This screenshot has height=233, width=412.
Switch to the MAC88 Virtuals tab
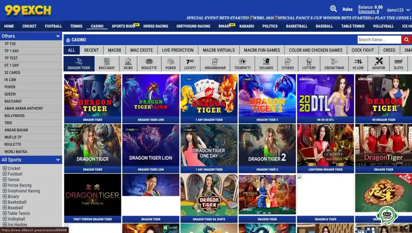(218, 50)
